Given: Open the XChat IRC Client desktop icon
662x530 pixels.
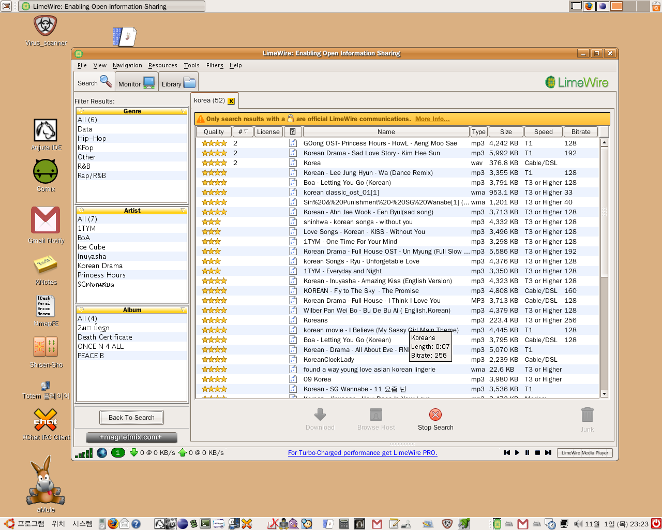Looking at the screenshot, I should (x=46, y=424).
